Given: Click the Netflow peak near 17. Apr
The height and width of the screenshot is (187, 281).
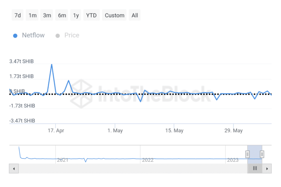Looking at the screenshot, I should tap(52, 64).
